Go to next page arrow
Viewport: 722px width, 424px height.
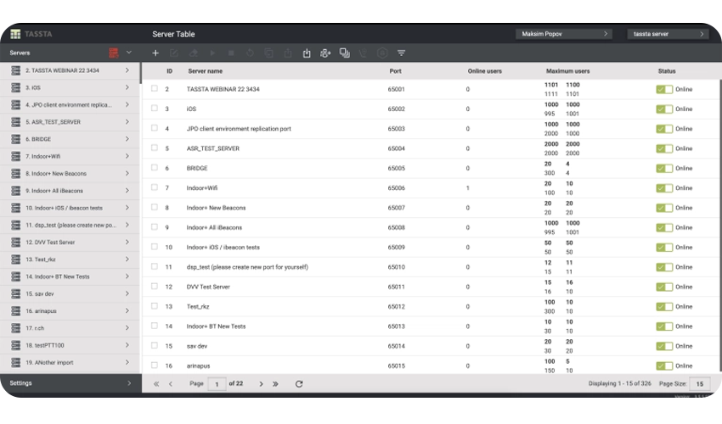click(261, 383)
